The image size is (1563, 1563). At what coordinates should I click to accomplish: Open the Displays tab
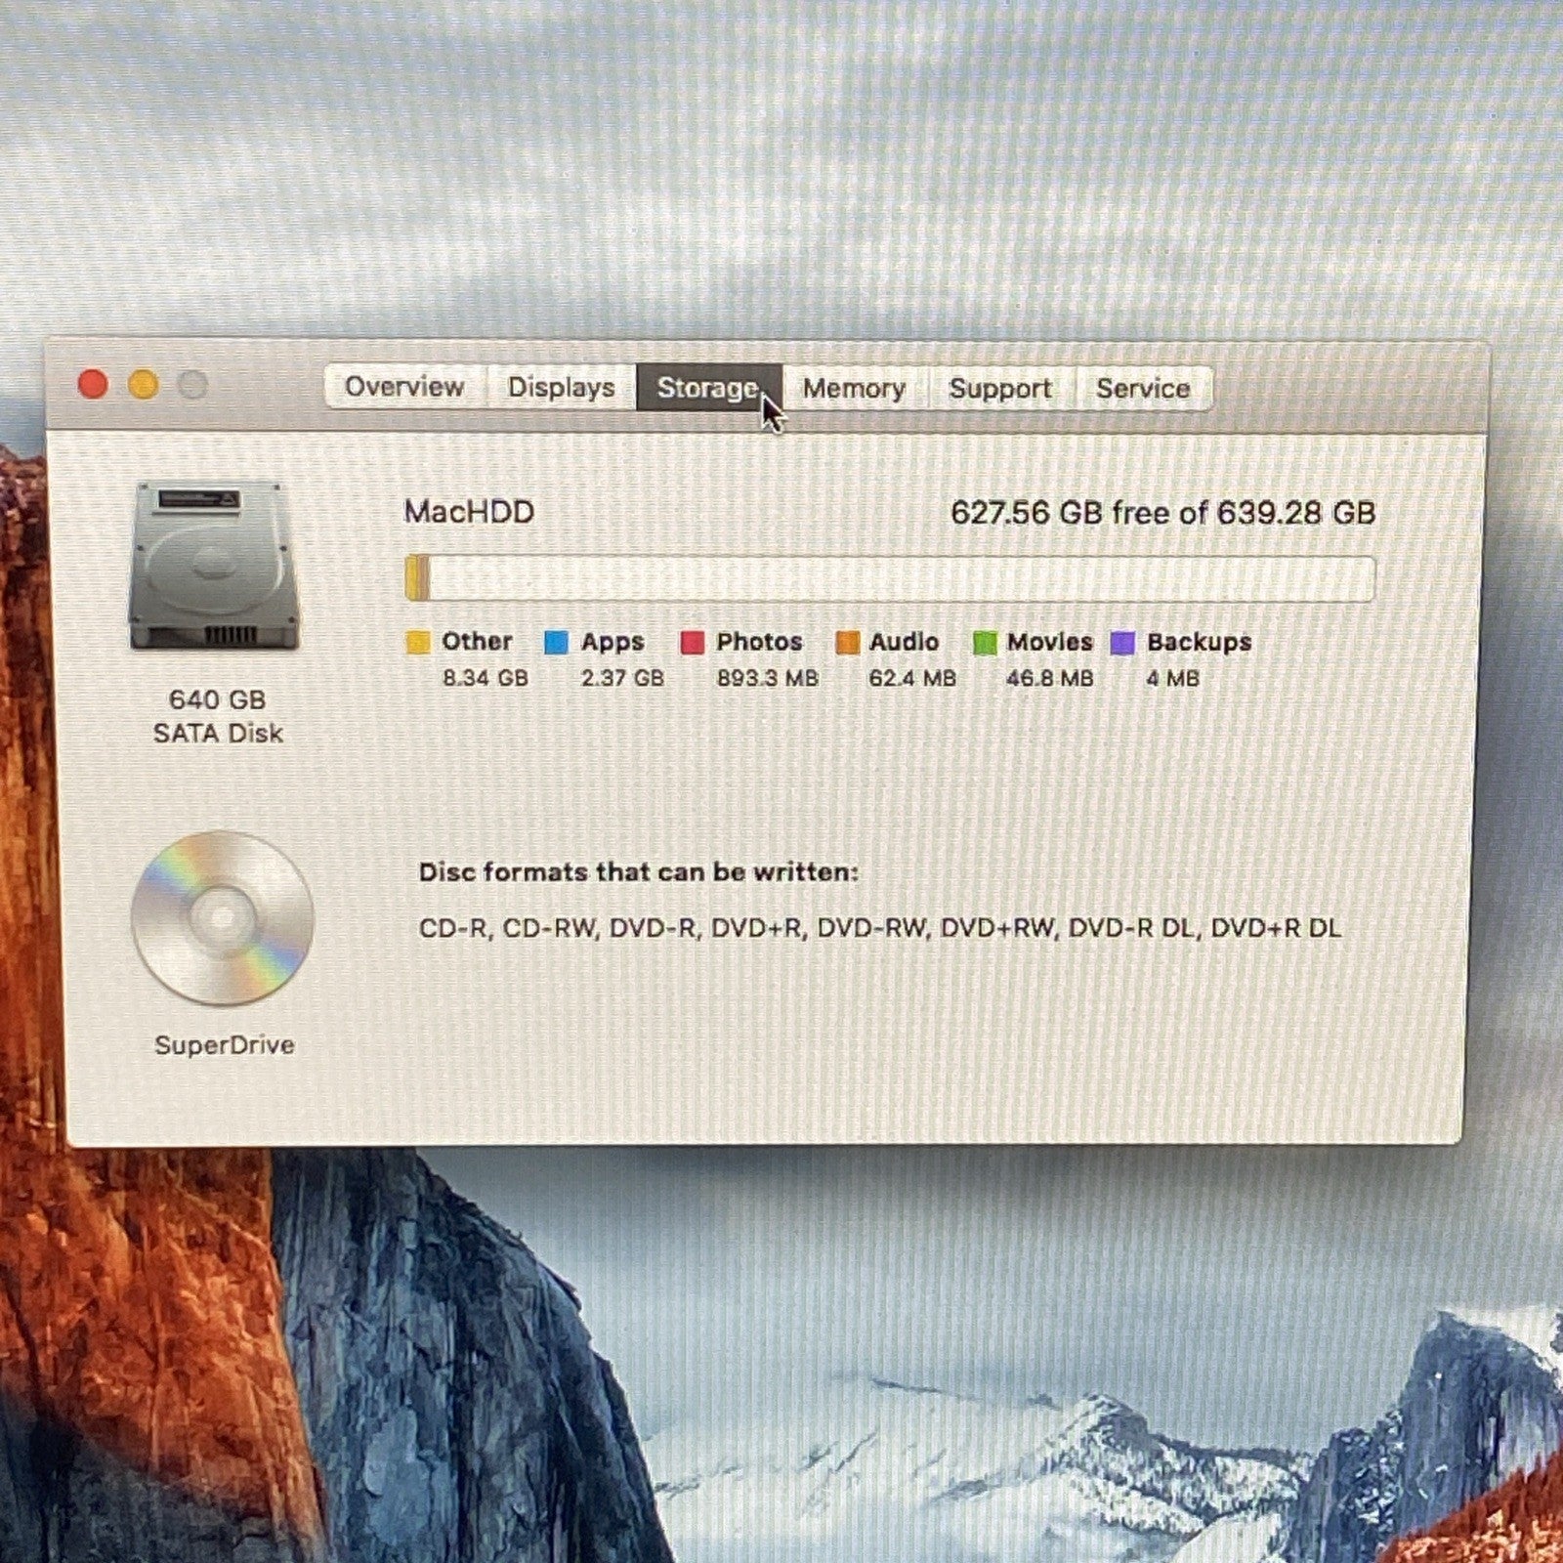click(x=561, y=388)
